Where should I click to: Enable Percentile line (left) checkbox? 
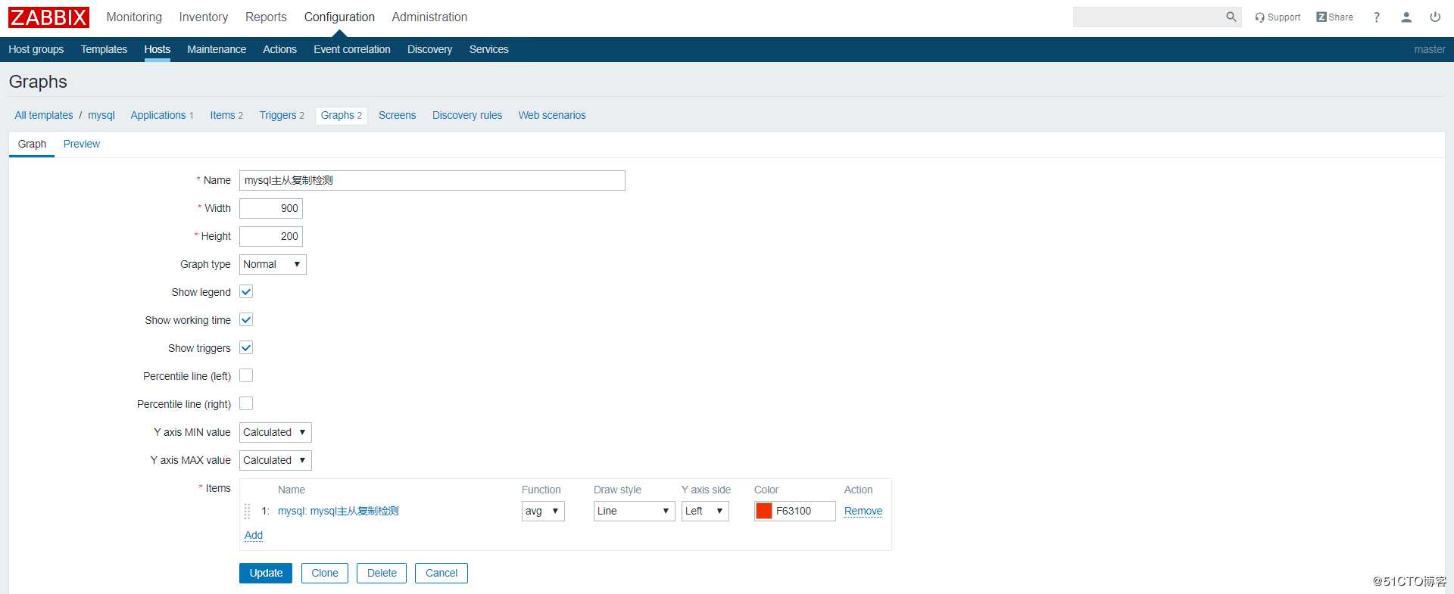pos(246,376)
